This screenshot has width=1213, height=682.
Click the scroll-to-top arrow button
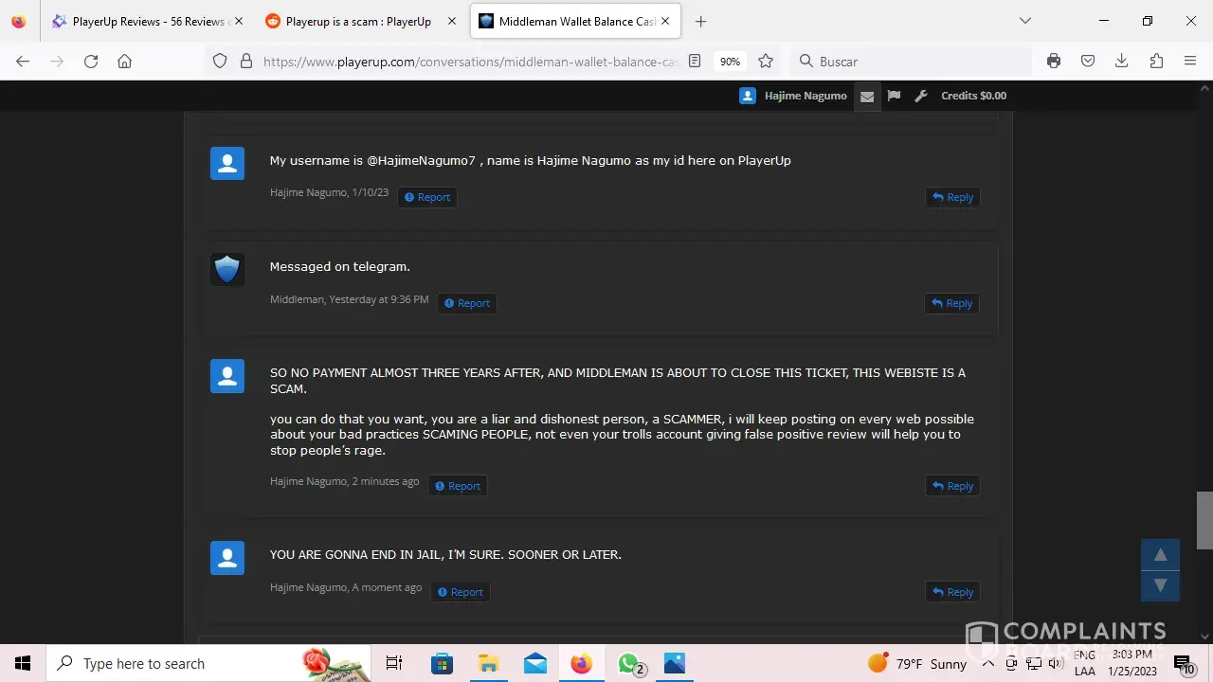[1160, 555]
